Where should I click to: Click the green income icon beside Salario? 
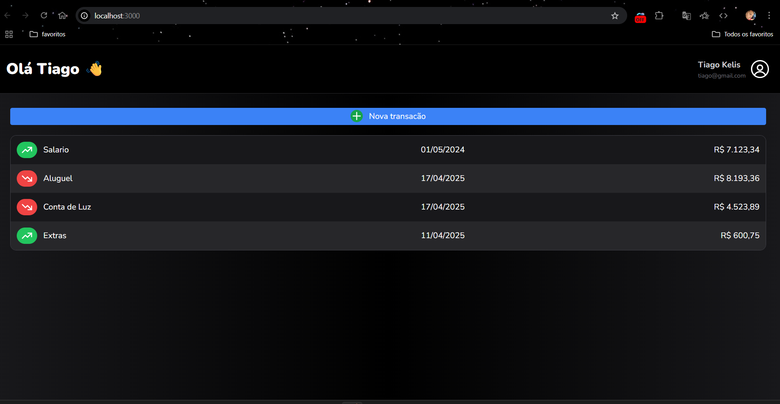[27, 150]
